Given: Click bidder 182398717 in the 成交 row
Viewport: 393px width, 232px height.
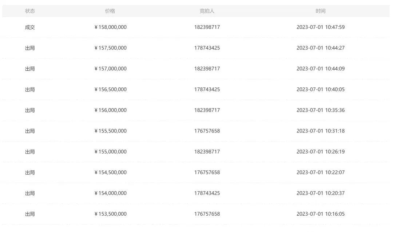Looking at the screenshot, I should (207, 27).
